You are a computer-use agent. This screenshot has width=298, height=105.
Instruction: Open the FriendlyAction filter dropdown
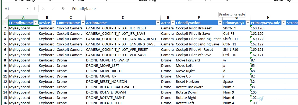pyautogui.click(x=220, y=23)
